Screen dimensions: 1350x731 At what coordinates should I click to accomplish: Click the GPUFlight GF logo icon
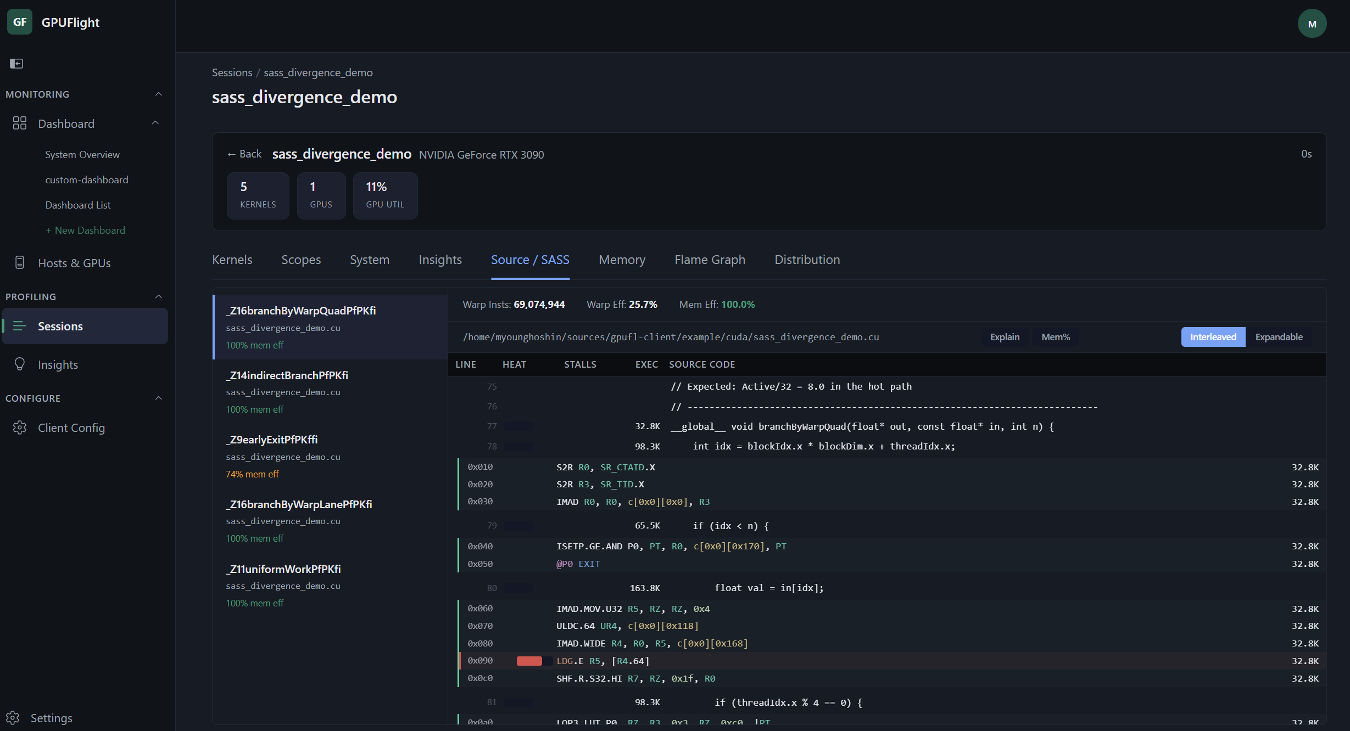(20, 23)
